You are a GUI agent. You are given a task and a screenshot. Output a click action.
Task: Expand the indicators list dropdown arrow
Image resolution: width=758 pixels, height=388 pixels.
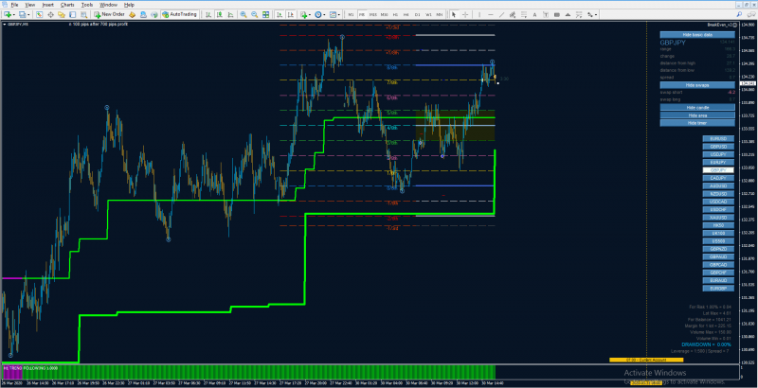click(310, 14)
